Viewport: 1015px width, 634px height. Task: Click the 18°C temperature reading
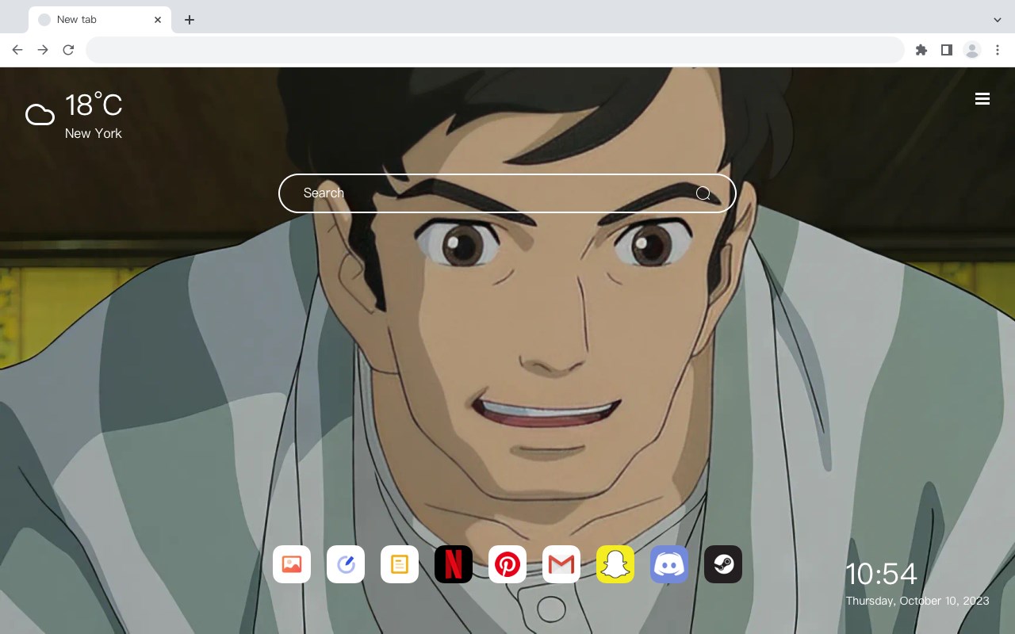point(94,105)
